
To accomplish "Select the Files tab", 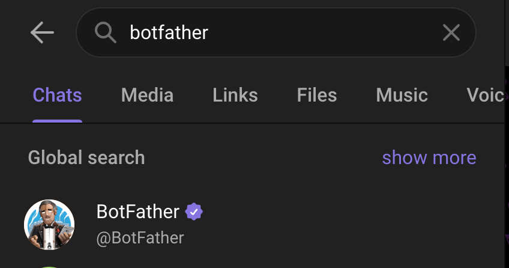I will click(317, 95).
